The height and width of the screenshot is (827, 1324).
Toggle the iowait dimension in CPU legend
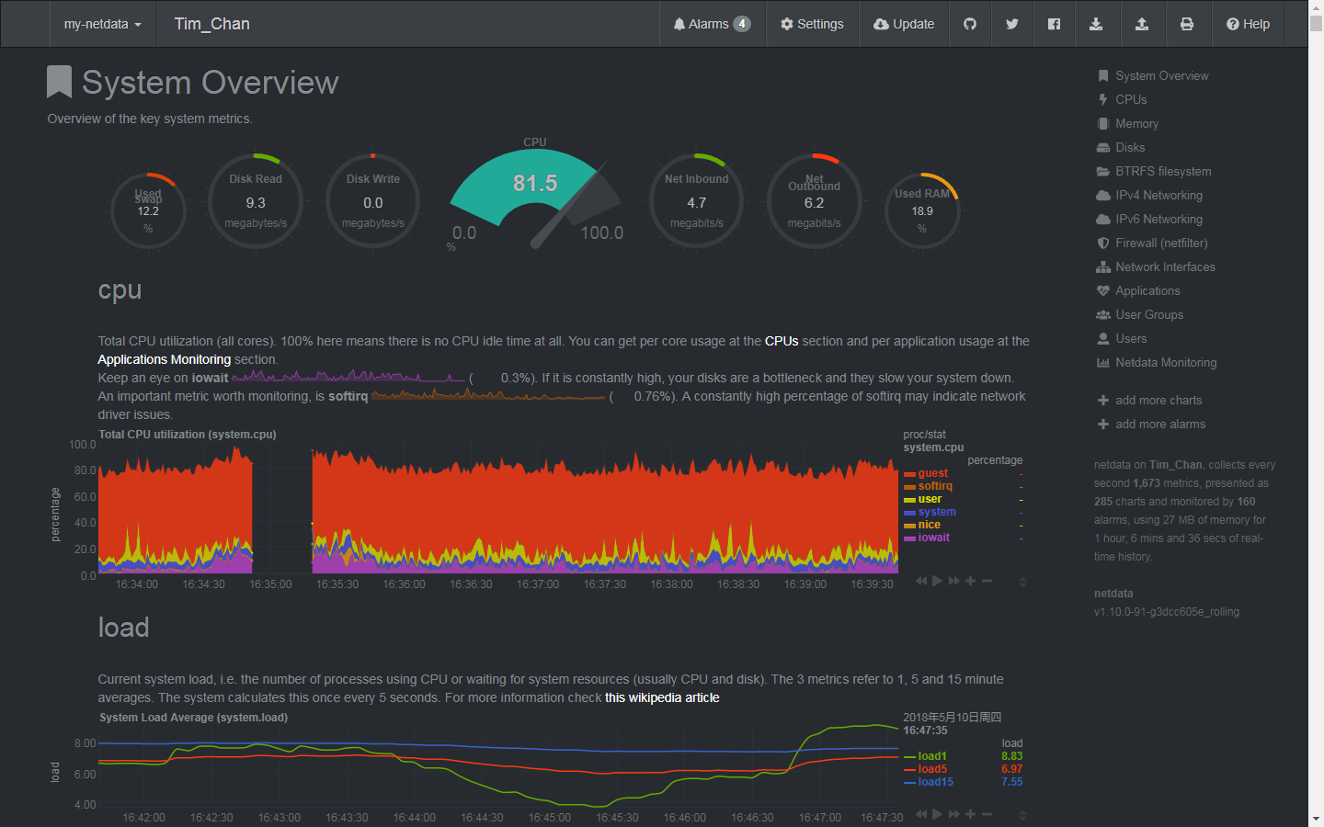coord(933,538)
